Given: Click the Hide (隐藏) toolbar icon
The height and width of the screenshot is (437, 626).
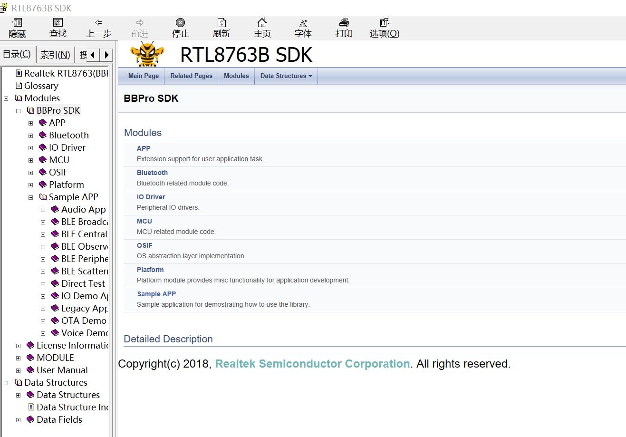Looking at the screenshot, I should pyautogui.click(x=17, y=22).
